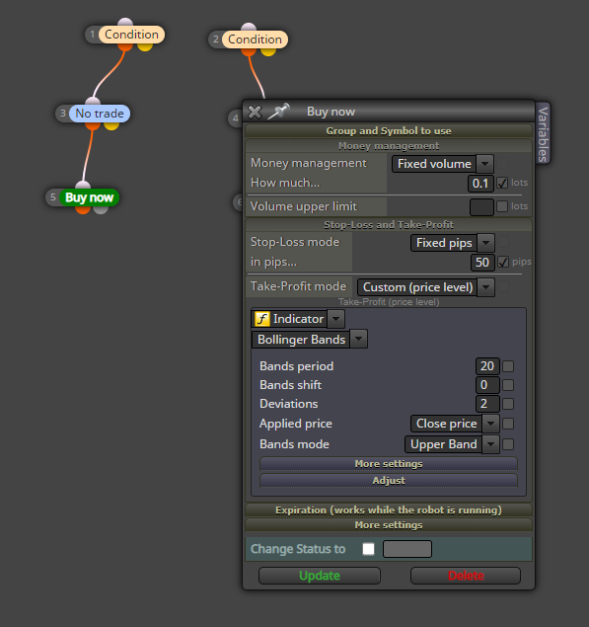Select the No trade block

point(99,114)
